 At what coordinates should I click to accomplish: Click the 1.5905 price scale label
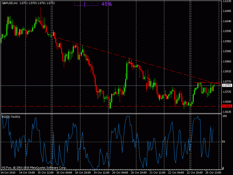pos(227,51)
